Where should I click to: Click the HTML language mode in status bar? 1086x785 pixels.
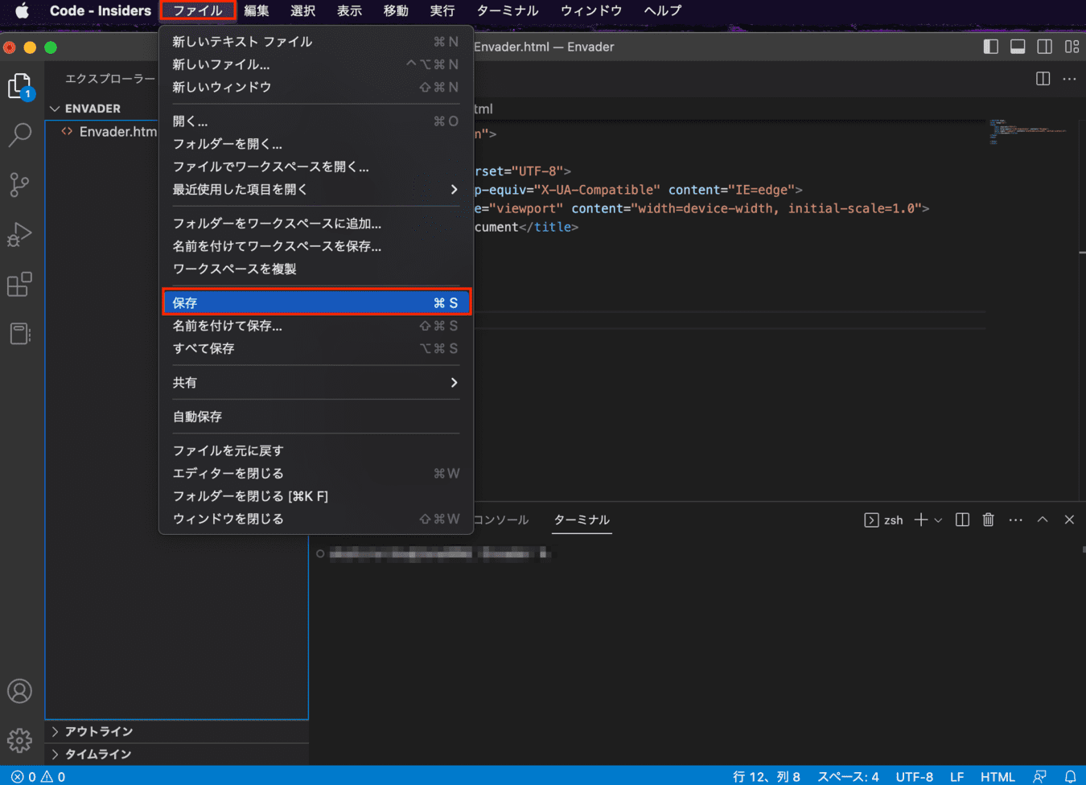point(998,776)
